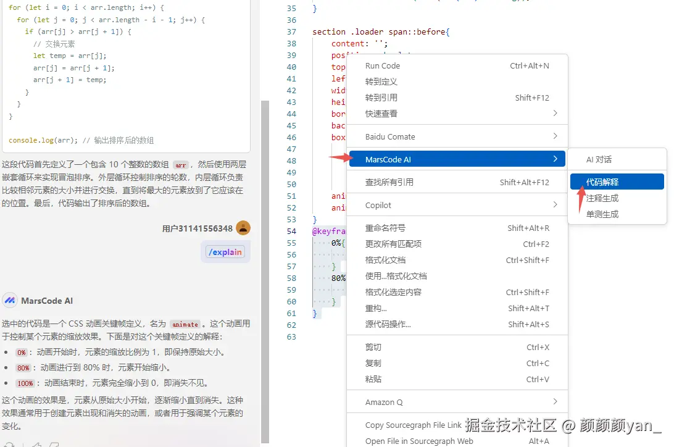Choose 格式化选定内容 menu entry
Viewport: 674px width, 447px height.
pyautogui.click(x=457, y=292)
